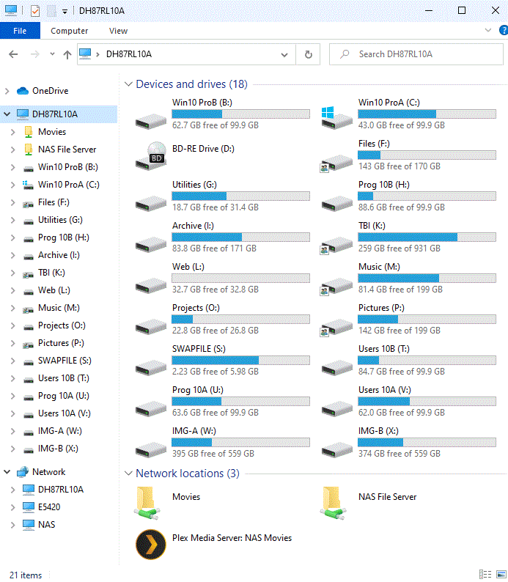508x582 pixels.
Task: Open the IMG-A (W:) drive icon
Action: coord(151,450)
